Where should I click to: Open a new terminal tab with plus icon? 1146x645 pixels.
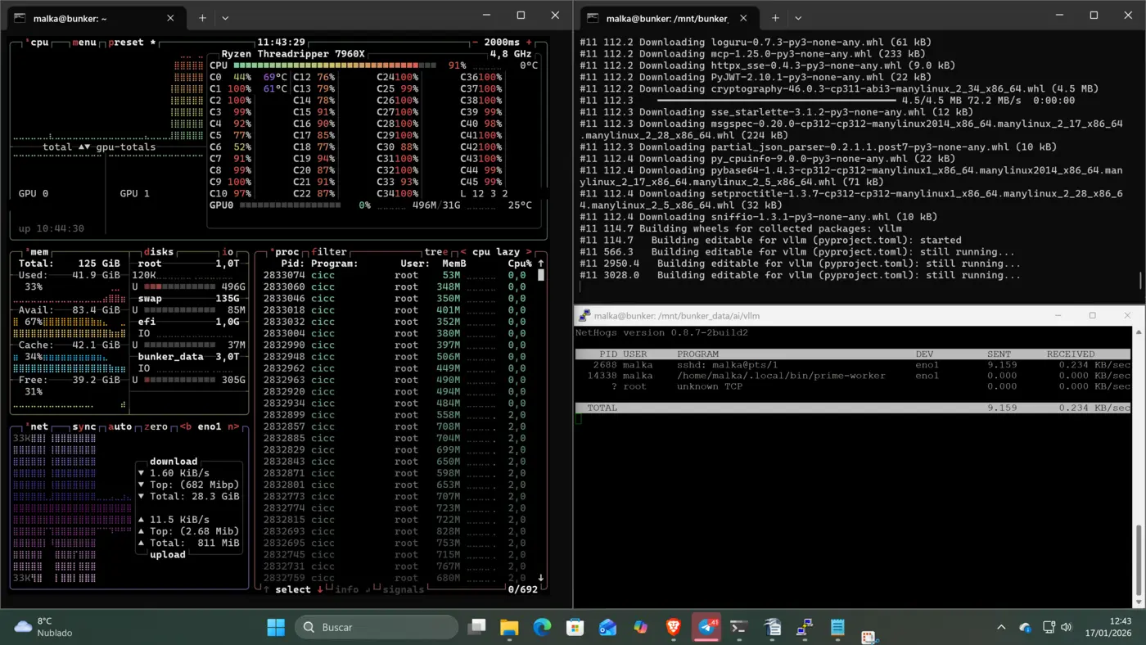click(x=201, y=17)
